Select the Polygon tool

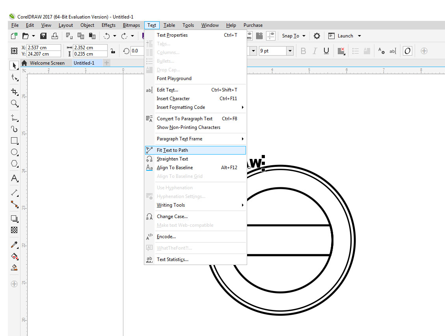click(x=14, y=164)
